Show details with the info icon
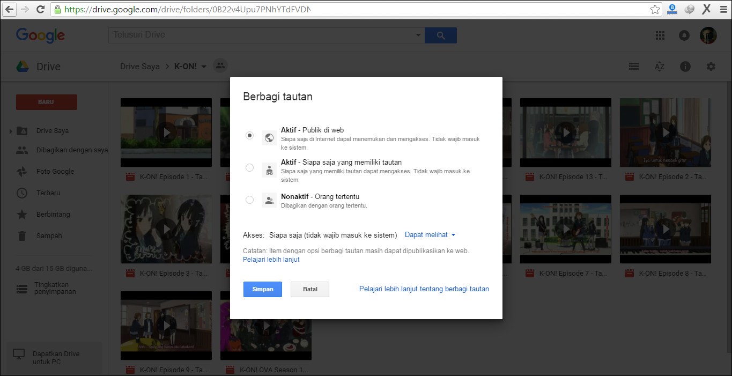The image size is (732, 376). pyautogui.click(x=685, y=67)
